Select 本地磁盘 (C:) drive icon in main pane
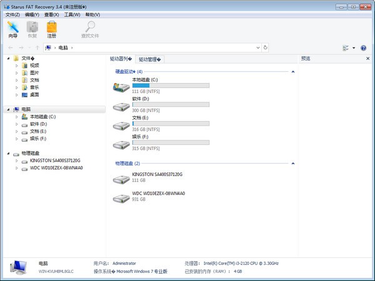 [121, 86]
